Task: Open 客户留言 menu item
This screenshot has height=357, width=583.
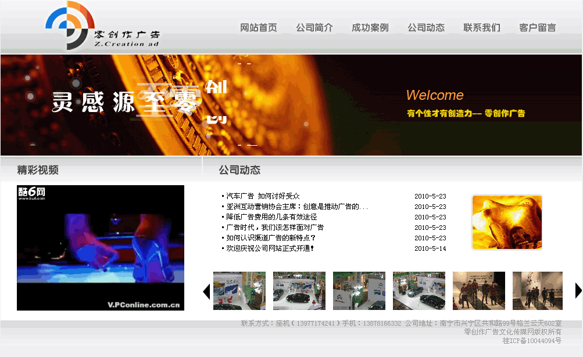Action: point(538,27)
